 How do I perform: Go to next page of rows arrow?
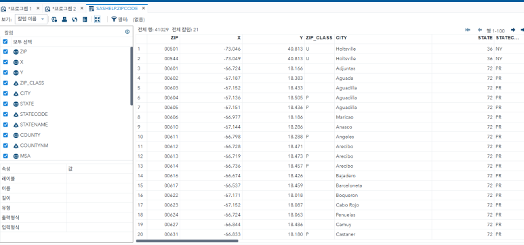513,30
